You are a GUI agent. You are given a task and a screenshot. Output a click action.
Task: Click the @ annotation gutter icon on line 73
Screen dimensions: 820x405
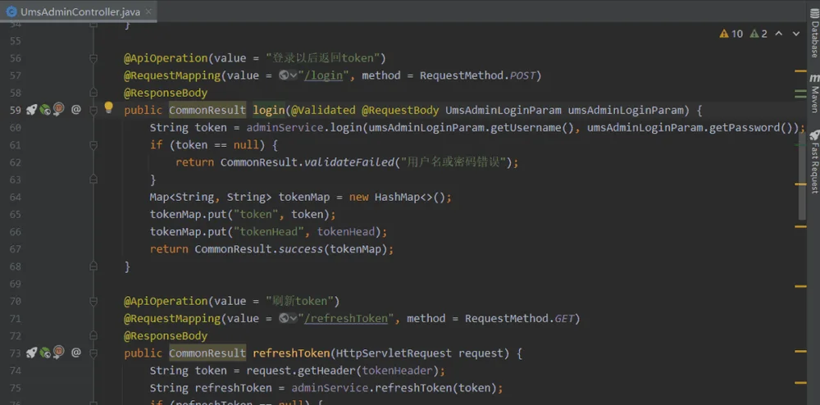click(x=75, y=353)
